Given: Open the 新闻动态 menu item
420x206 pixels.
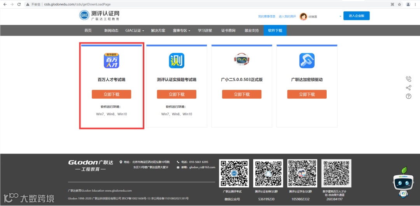Looking at the screenshot, I should tap(111, 31).
